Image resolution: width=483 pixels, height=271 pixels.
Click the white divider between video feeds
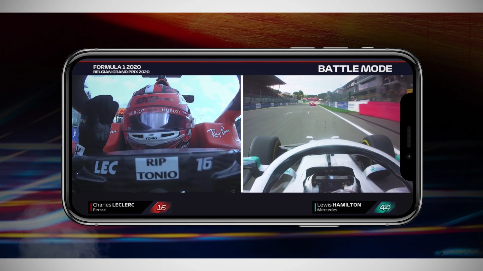pyautogui.click(x=242, y=134)
